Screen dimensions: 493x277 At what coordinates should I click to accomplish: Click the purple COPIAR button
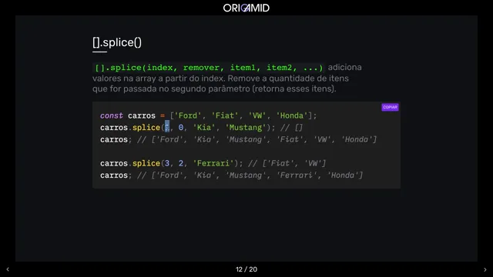point(390,107)
